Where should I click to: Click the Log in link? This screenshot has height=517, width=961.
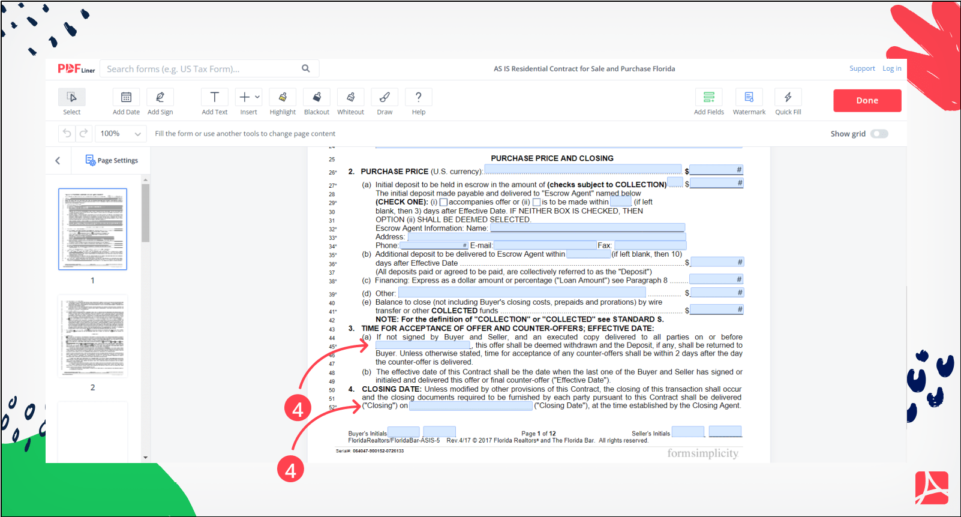pyautogui.click(x=891, y=68)
